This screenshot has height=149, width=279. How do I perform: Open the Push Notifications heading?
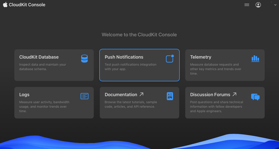coord(124,57)
